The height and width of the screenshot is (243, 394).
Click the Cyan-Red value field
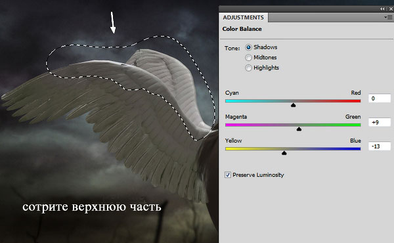[380, 99]
